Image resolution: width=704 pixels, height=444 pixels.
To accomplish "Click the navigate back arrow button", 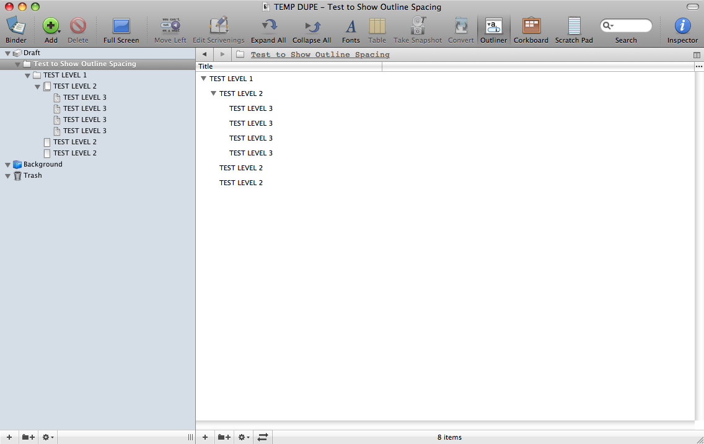I will pyautogui.click(x=205, y=54).
